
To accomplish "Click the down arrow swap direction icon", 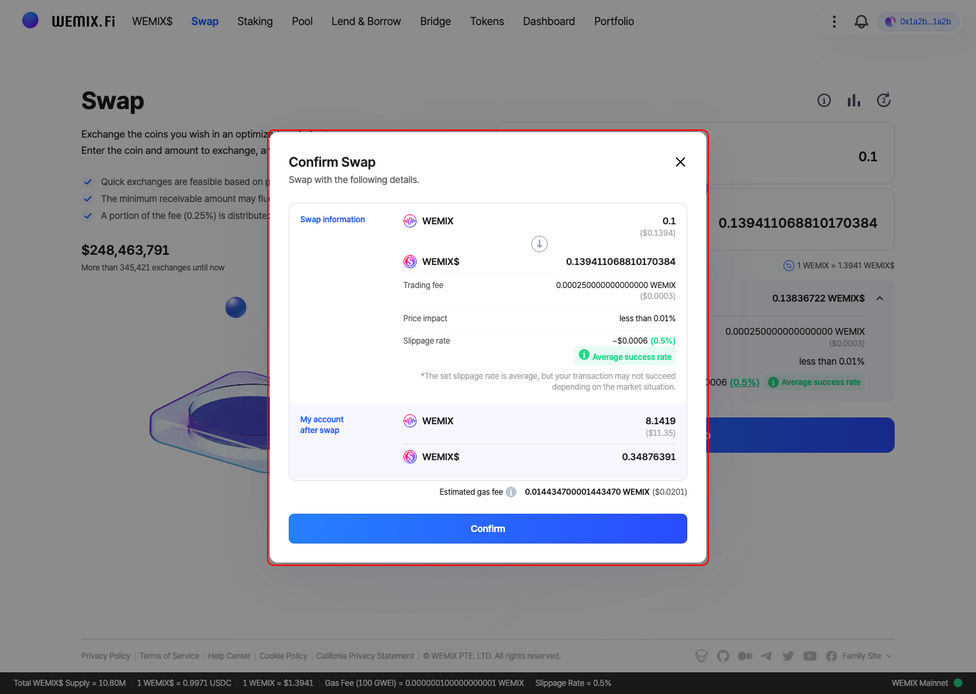I will point(540,244).
